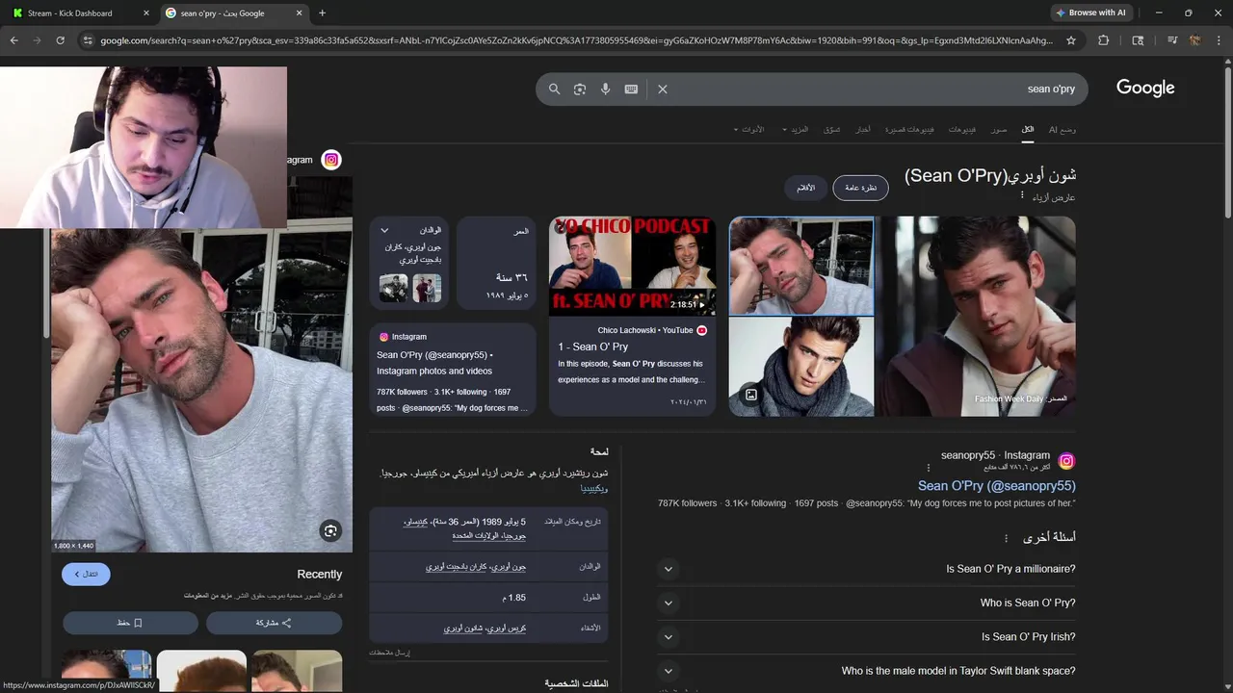Open the ويكيبيديا Wikipedia link
Image resolution: width=1233 pixels, height=693 pixels.
tap(593, 488)
